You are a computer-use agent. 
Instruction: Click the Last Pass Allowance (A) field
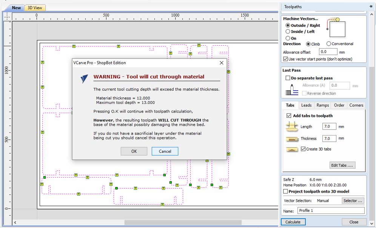[x=339, y=85]
